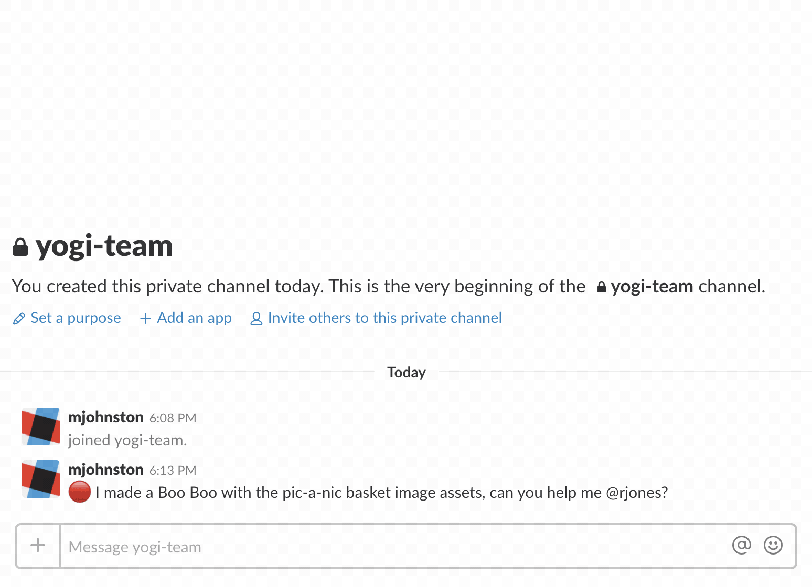812x587 pixels.
Task: Open the 6:13 PM timestamp link
Action: tap(173, 471)
